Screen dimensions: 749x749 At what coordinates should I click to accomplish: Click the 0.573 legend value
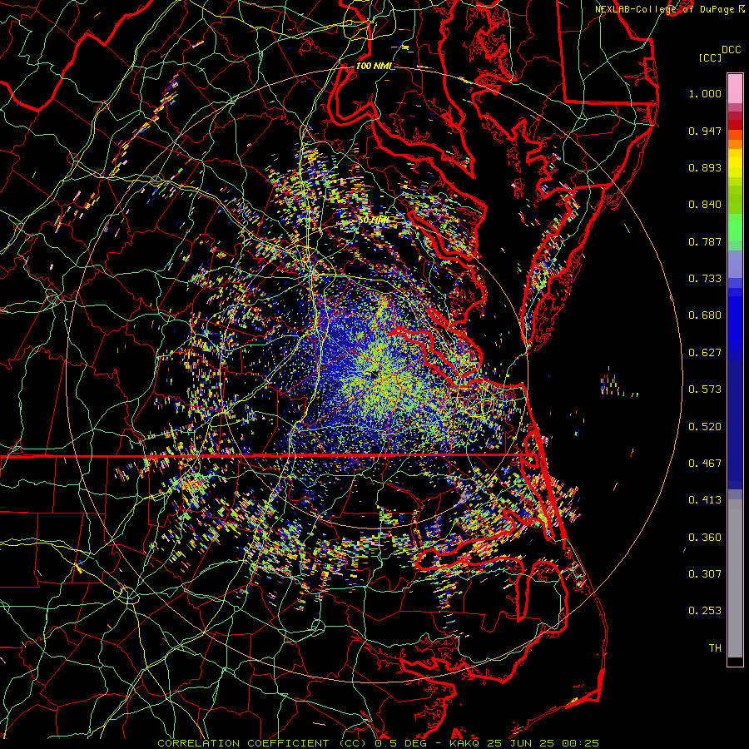705,389
